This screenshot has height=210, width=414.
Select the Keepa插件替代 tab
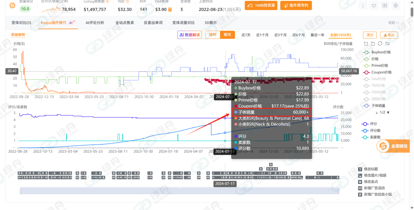58,23
